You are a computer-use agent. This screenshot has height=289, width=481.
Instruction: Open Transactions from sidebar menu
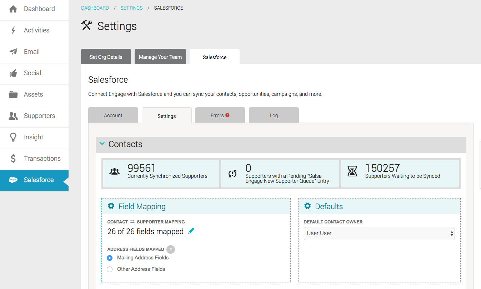coord(34,159)
